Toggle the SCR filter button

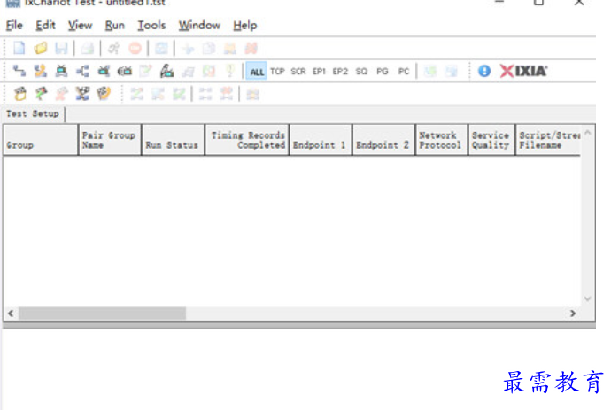point(298,72)
